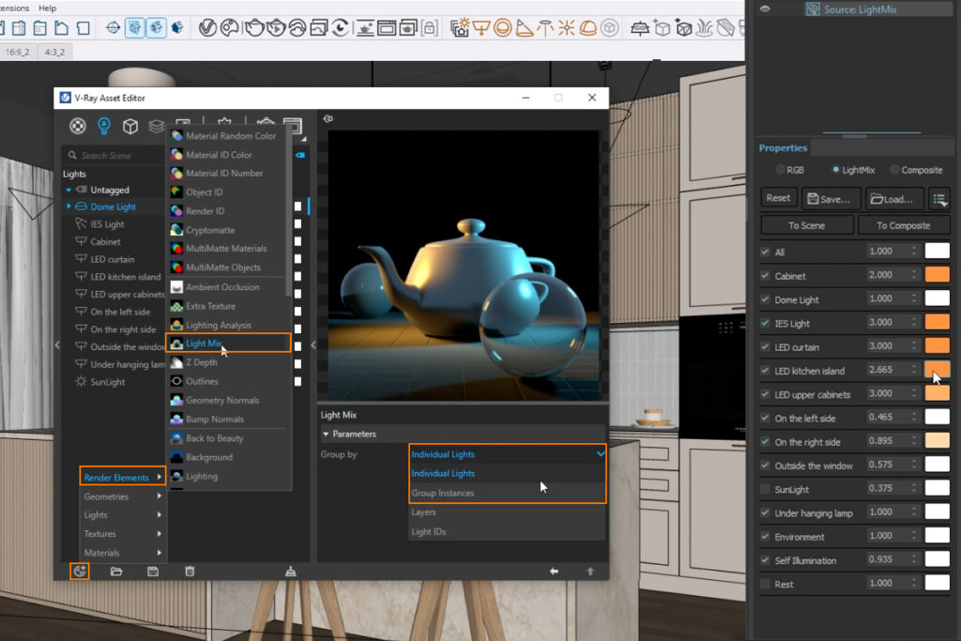Collapse the Parameters section
961x641 pixels.
pyautogui.click(x=326, y=434)
